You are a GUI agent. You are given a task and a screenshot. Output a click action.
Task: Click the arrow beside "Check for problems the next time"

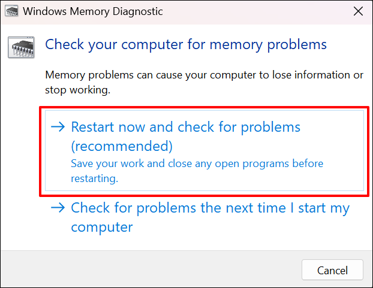click(x=58, y=208)
